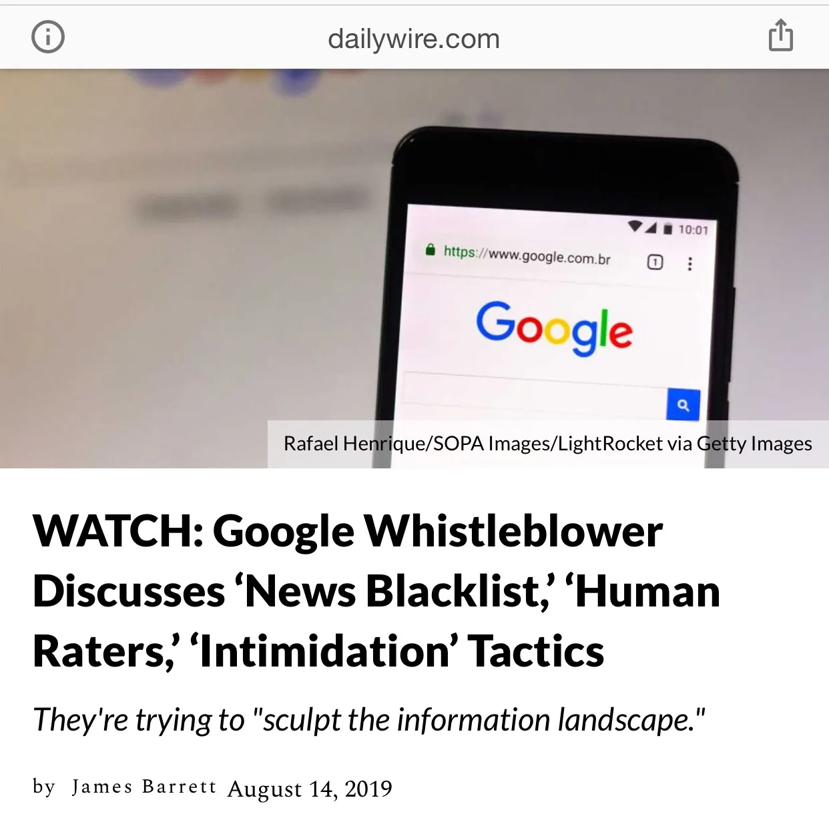The height and width of the screenshot is (832, 829).
Task: Click the blue magnifier search button in photo
Action: (683, 405)
